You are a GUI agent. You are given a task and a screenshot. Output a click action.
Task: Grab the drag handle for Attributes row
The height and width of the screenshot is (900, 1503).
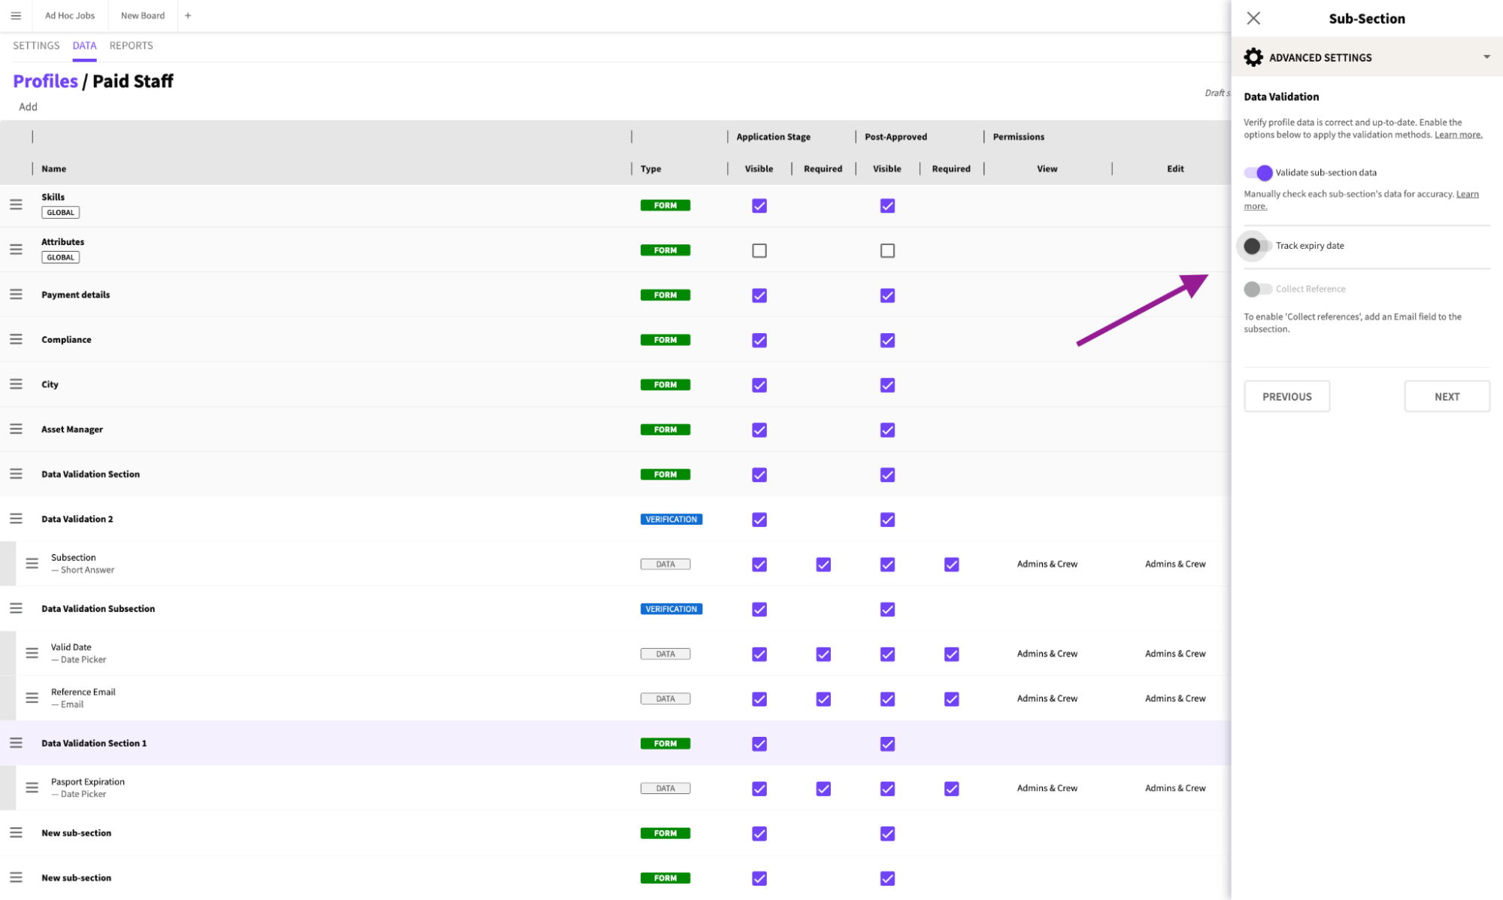tap(16, 250)
